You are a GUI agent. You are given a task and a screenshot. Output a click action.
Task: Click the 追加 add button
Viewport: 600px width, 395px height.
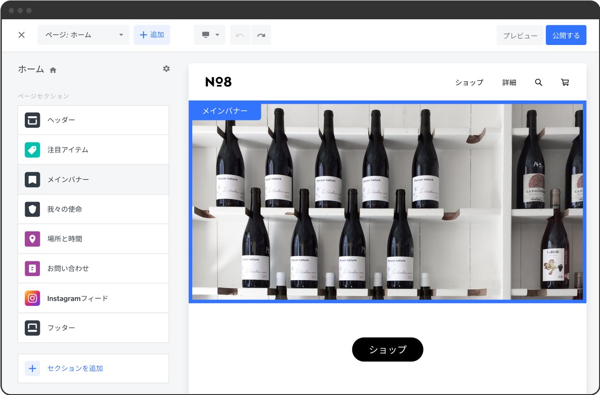pyautogui.click(x=152, y=35)
